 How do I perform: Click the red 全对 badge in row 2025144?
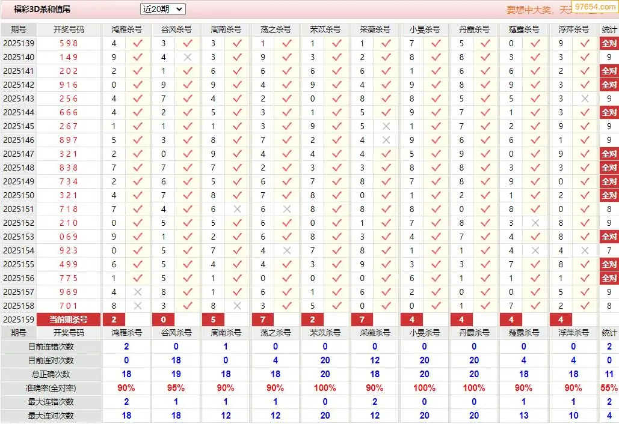(609, 112)
